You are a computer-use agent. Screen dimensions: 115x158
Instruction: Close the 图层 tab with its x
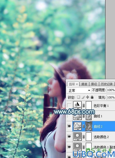click(77, 84)
